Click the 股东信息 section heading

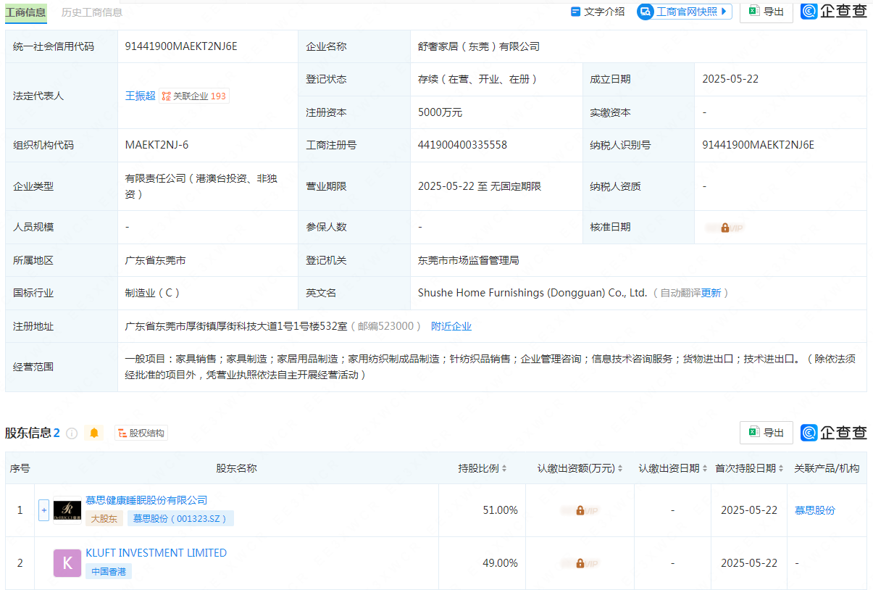pos(28,433)
